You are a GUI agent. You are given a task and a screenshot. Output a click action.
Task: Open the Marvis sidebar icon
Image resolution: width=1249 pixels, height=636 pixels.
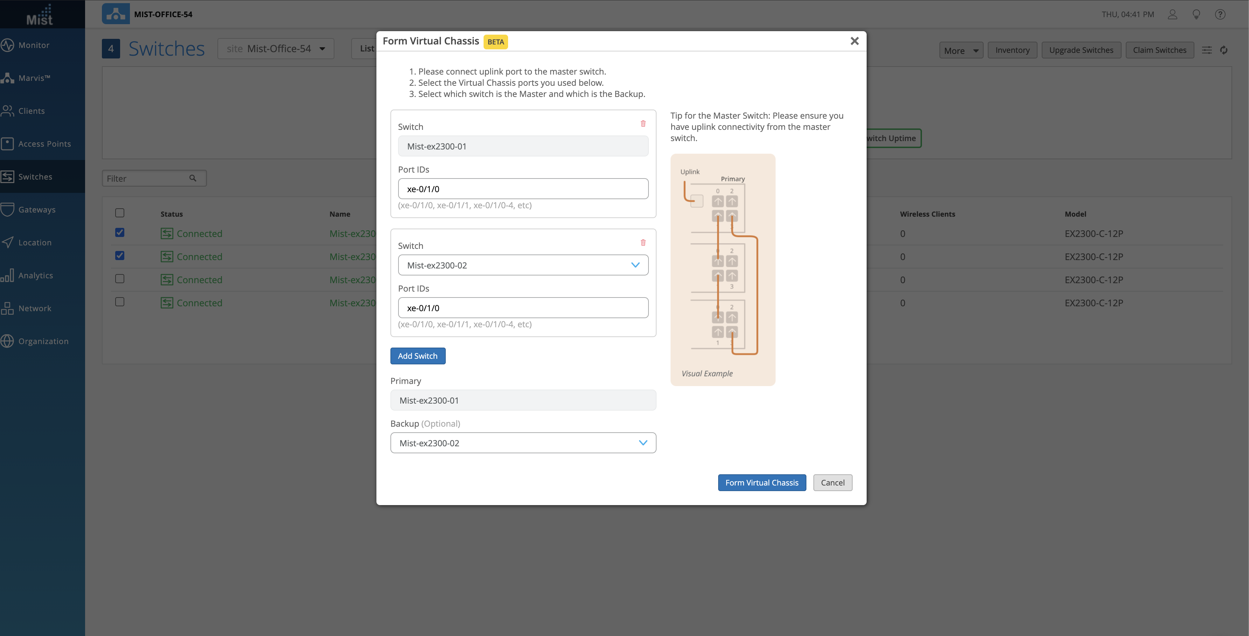8,78
